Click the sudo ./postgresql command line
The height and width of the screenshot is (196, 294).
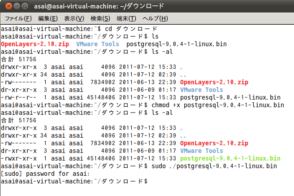point(139,166)
